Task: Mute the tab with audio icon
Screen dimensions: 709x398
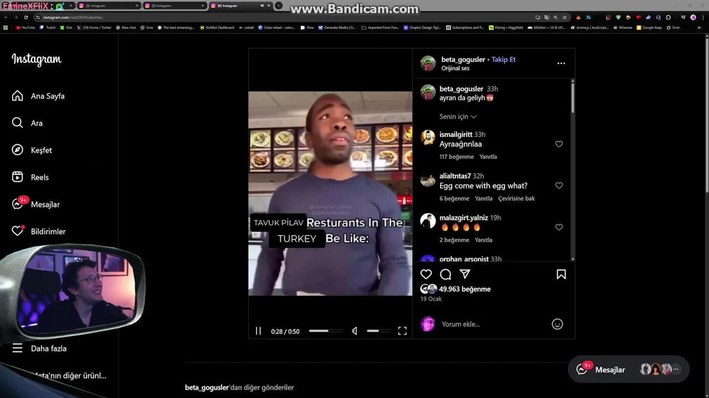Action: tap(262, 6)
